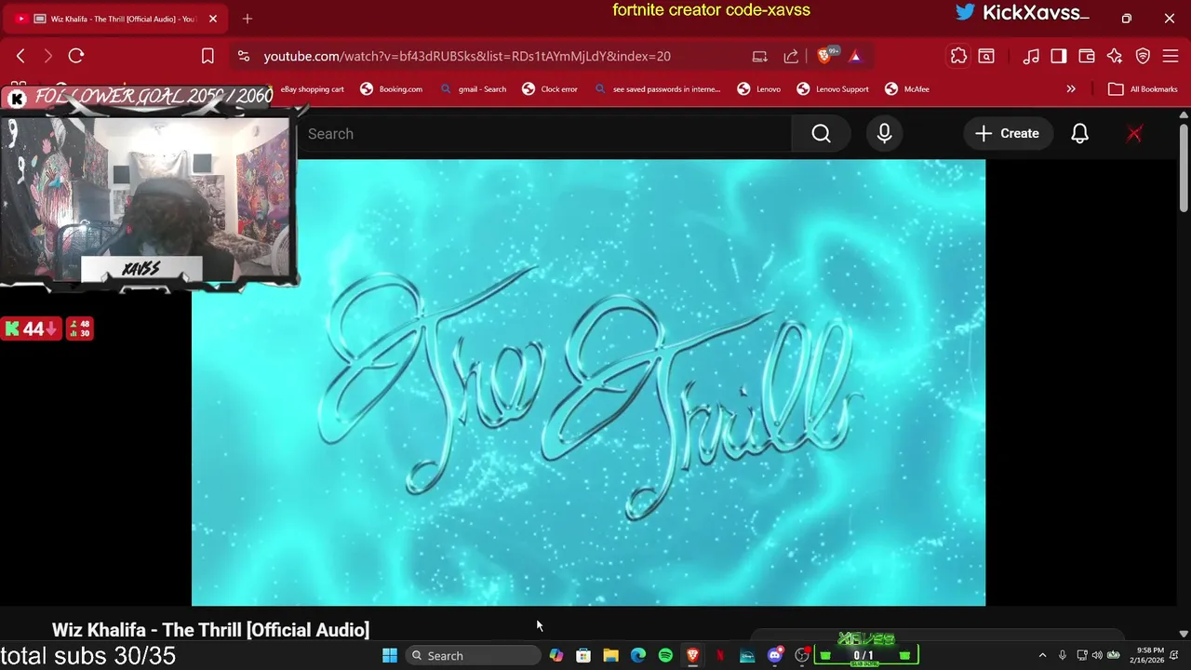Open the Brave playlist music icon
Screen dimensions: 1191x670
coord(1031,56)
